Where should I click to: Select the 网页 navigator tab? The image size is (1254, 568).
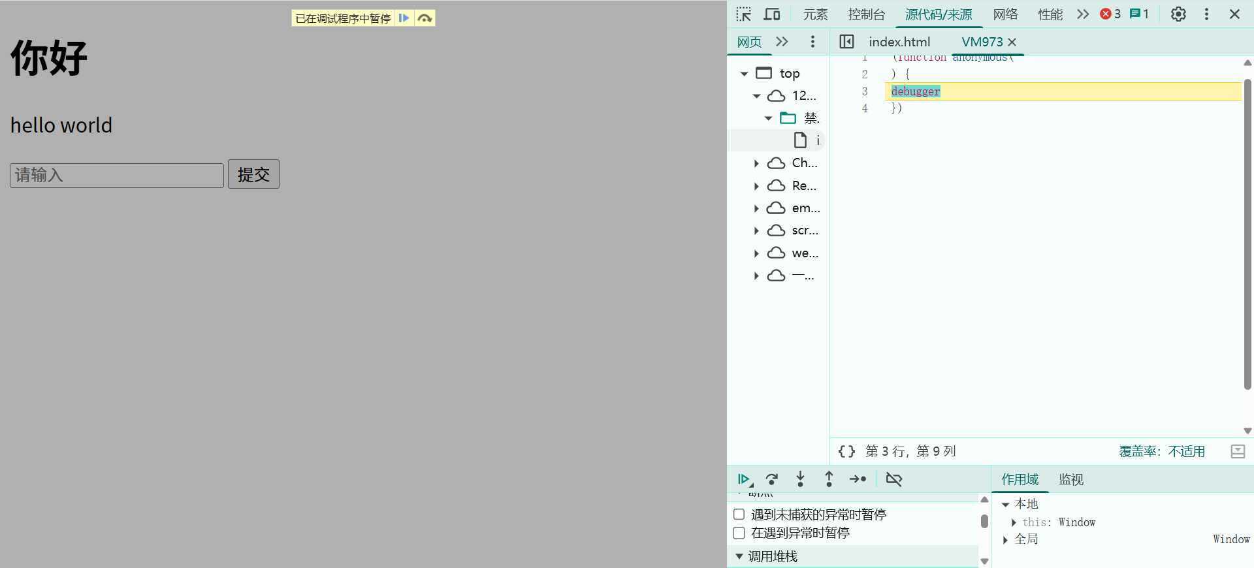[749, 42]
